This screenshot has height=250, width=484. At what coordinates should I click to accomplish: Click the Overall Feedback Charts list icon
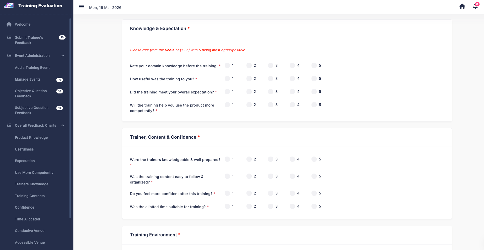pyautogui.click(x=9, y=125)
